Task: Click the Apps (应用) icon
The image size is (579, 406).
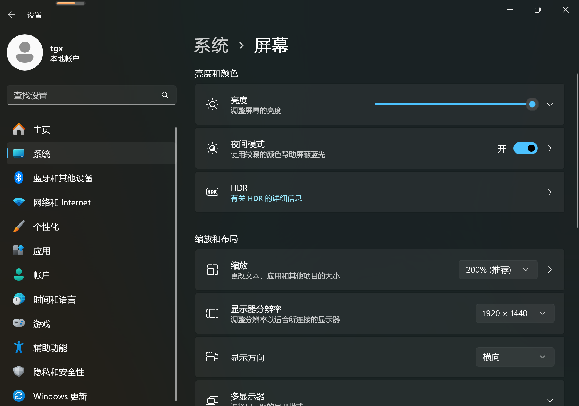Action: (x=19, y=251)
